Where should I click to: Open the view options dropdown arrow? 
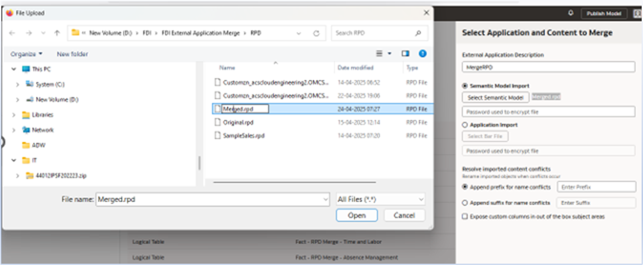(x=389, y=54)
